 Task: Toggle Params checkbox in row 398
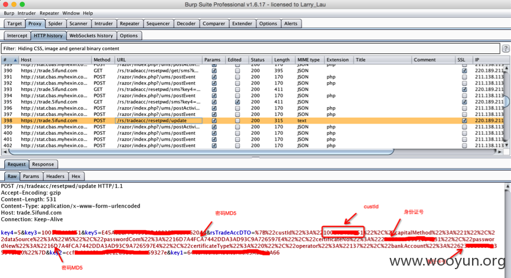click(214, 121)
